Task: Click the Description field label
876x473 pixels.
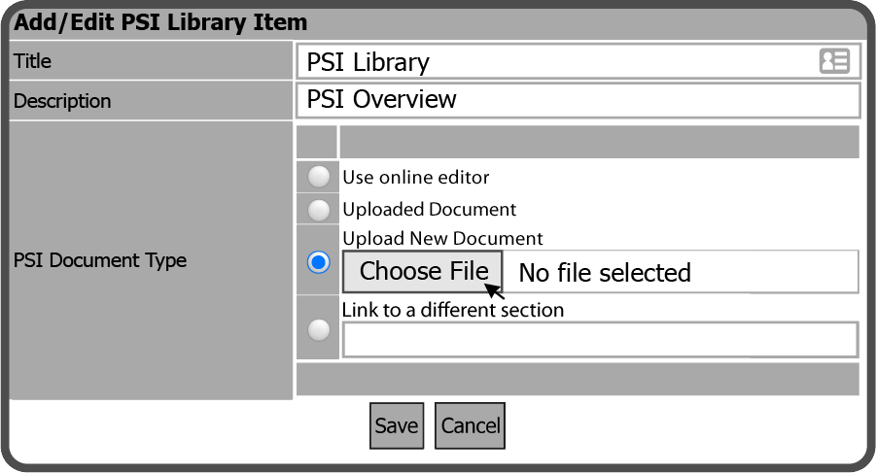Action: (62, 101)
